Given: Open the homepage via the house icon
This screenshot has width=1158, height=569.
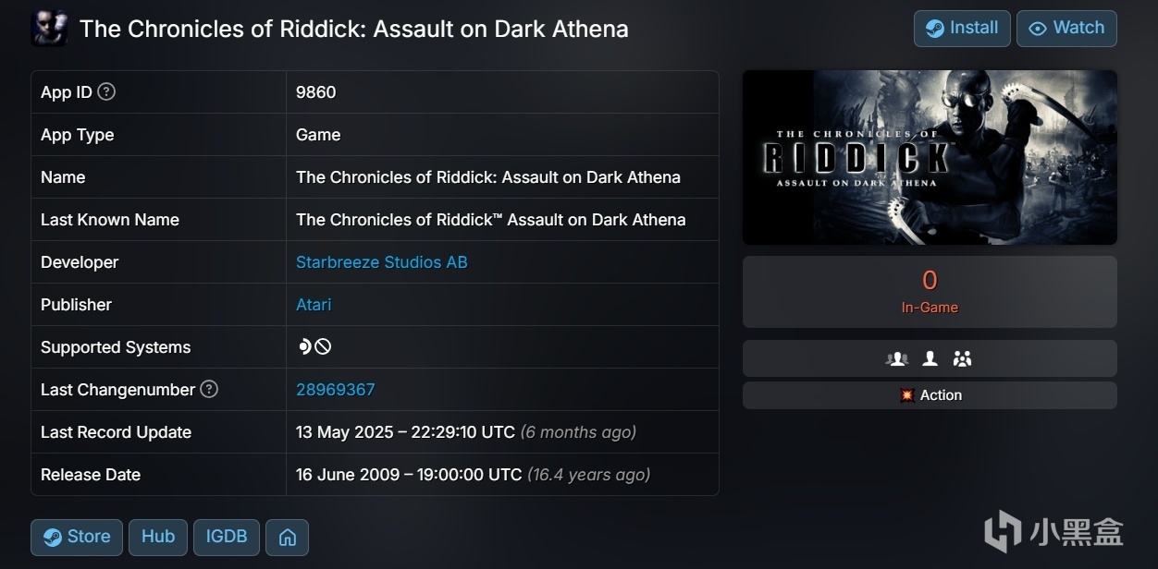Looking at the screenshot, I should [287, 537].
